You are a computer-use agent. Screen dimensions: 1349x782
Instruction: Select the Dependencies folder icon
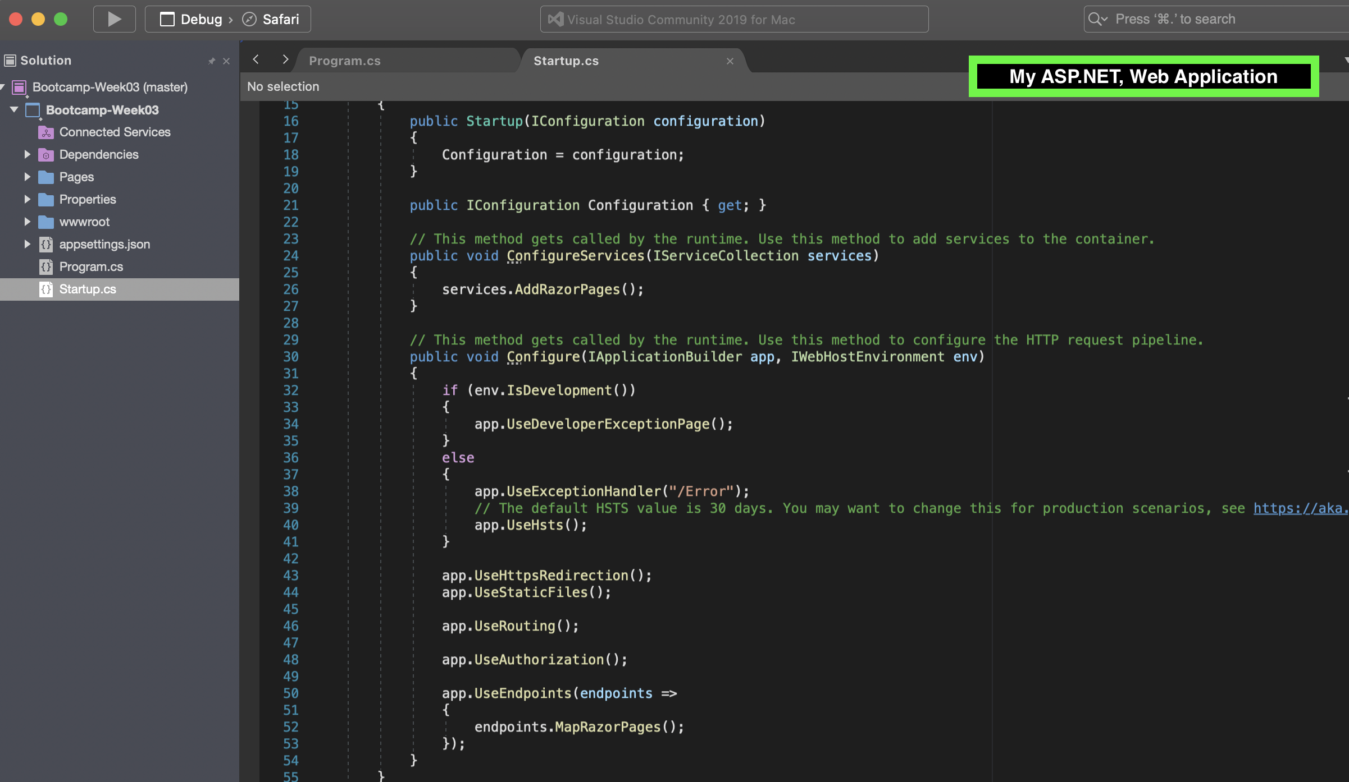click(x=46, y=155)
